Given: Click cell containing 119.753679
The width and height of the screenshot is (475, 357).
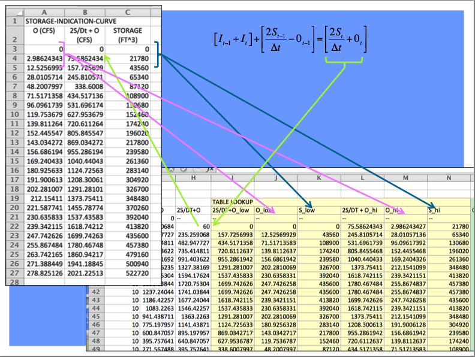Looking at the screenshot, I should click(44, 114).
